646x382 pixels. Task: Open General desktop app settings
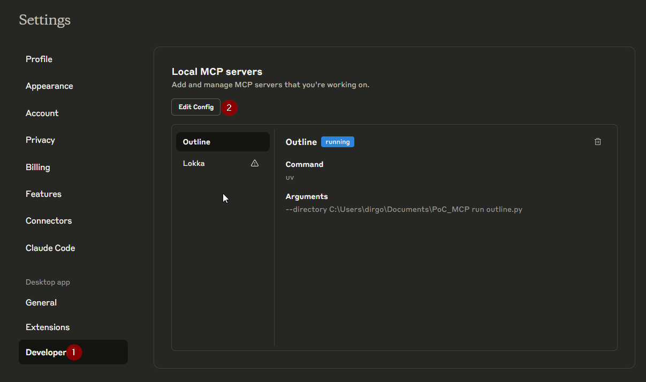tap(41, 302)
